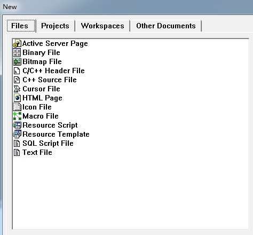Screen dimensions: 253x235
Task: Click the SQL Script File icon
Action: pyautogui.click(x=17, y=143)
